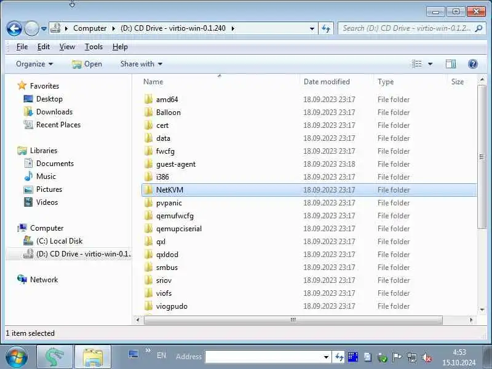The width and height of the screenshot is (492, 369).
Task: Click the horizontal scrollbar thumb
Action: 293,320
